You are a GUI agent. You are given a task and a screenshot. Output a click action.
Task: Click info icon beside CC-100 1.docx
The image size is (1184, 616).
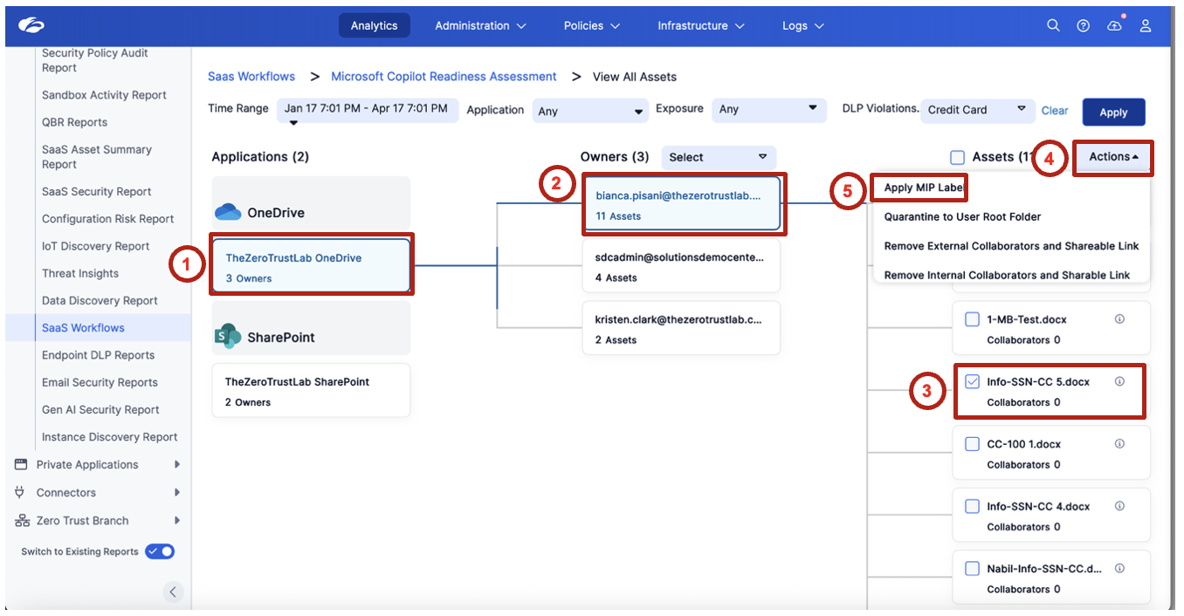coord(1119,444)
